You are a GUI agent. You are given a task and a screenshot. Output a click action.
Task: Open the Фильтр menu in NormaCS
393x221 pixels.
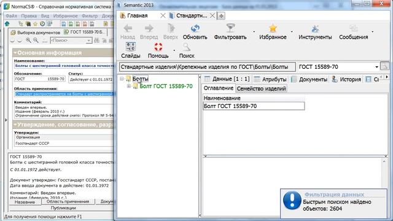pyautogui.click(x=90, y=16)
